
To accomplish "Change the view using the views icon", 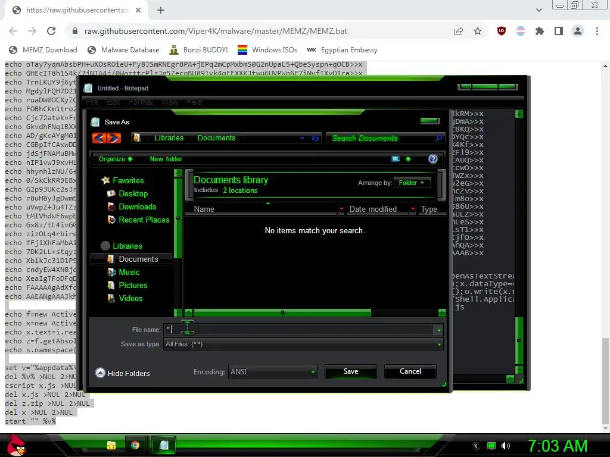I will pos(396,159).
